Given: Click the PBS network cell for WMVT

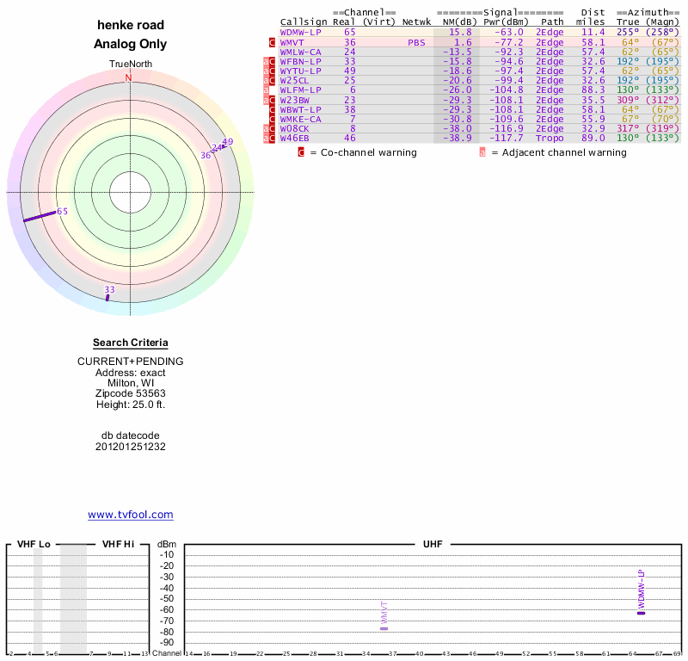Looking at the screenshot, I should click(416, 42).
